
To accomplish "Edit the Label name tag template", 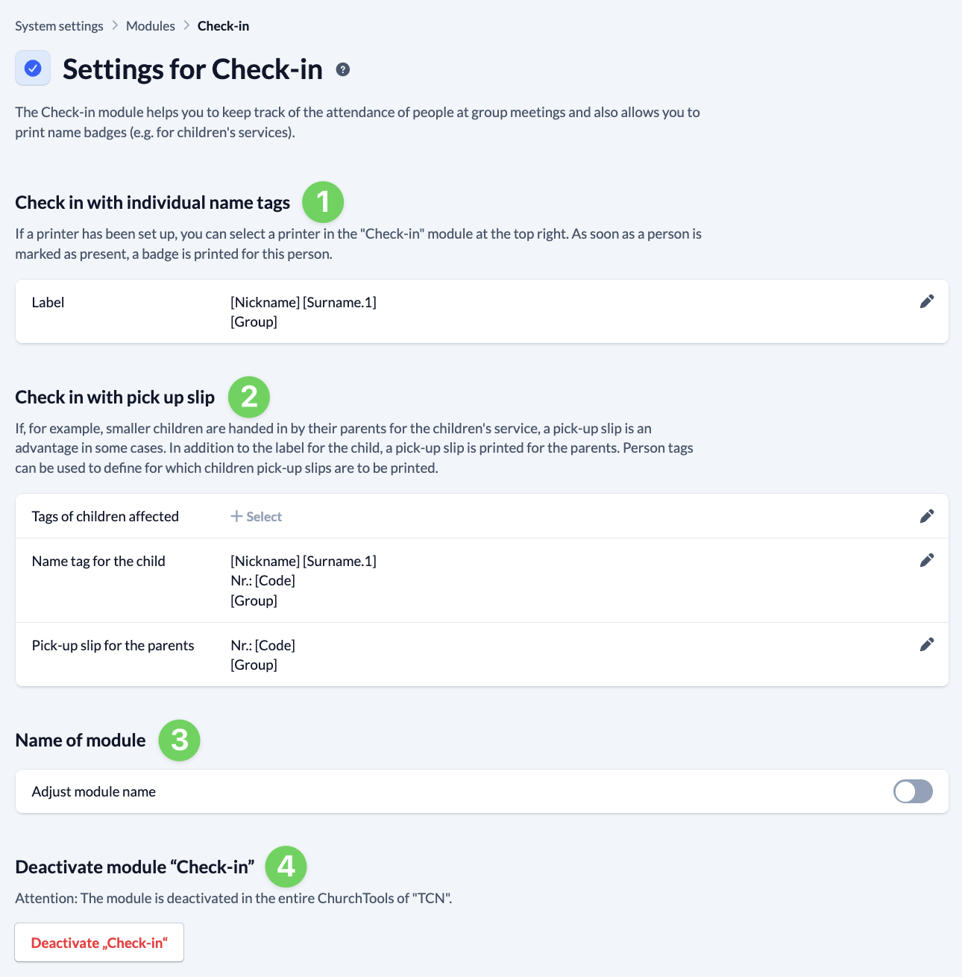I will pyautogui.click(x=927, y=301).
